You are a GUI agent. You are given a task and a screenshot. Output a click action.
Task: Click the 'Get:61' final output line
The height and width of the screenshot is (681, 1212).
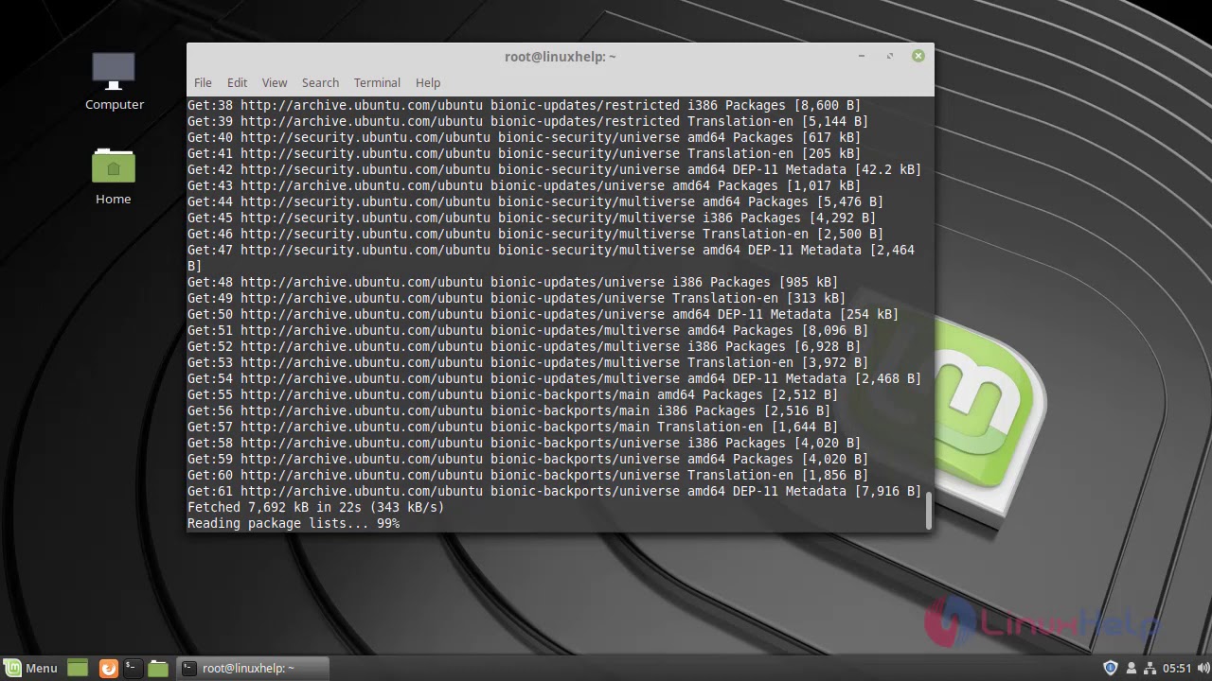(x=554, y=491)
